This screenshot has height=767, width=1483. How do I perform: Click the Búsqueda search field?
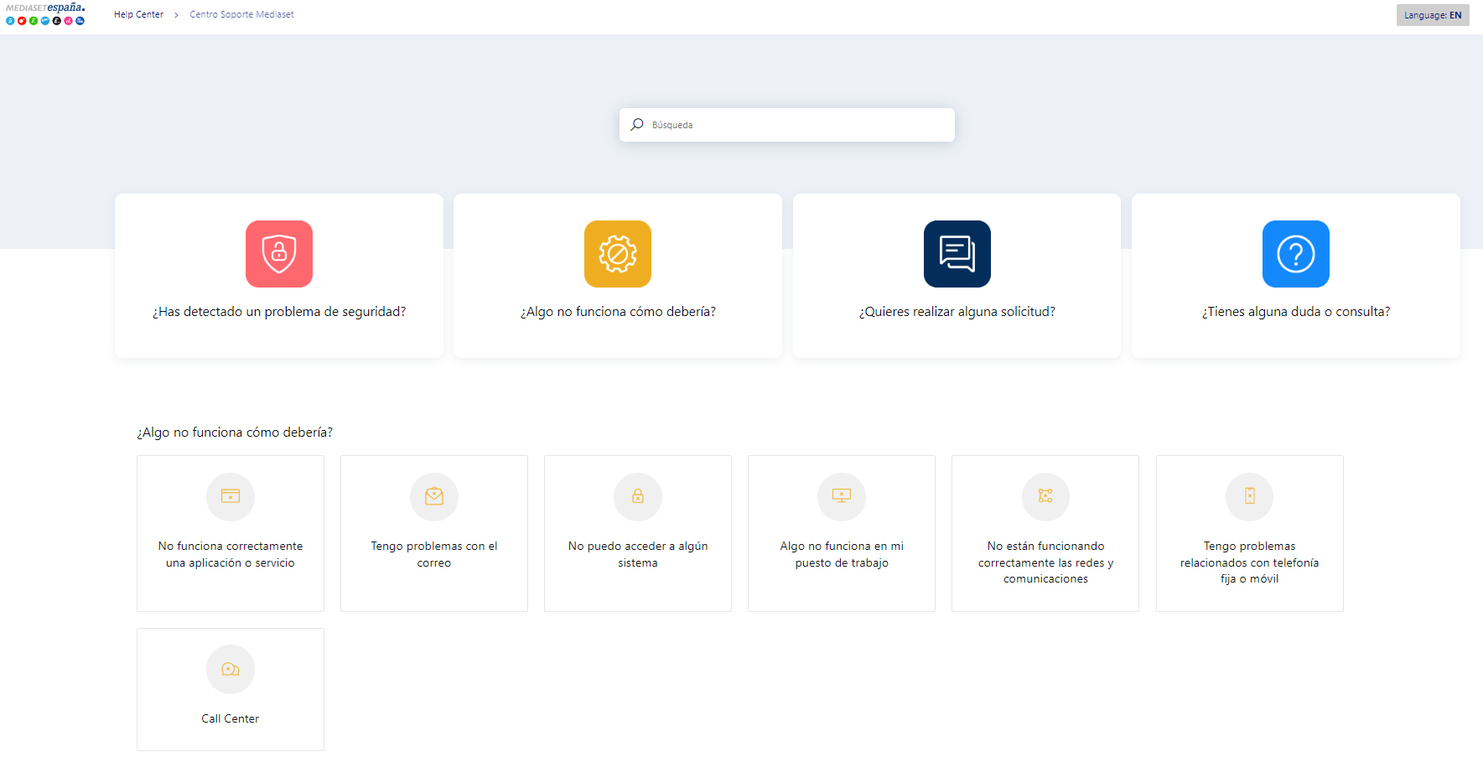796,125
